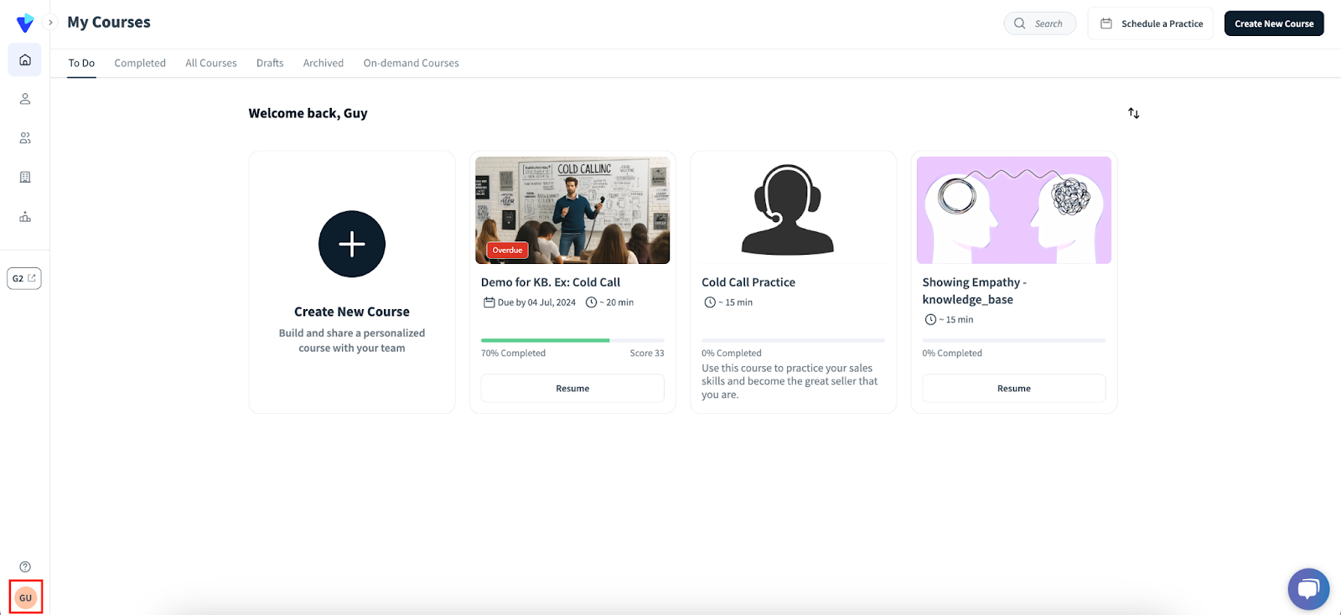Click the 70% Completed label
The image size is (1341, 615).
(x=513, y=354)
